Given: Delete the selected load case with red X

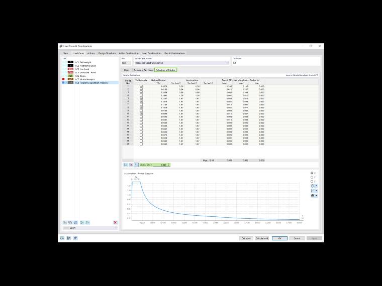Looking at the screenshot, I should (x=115, y=222).
